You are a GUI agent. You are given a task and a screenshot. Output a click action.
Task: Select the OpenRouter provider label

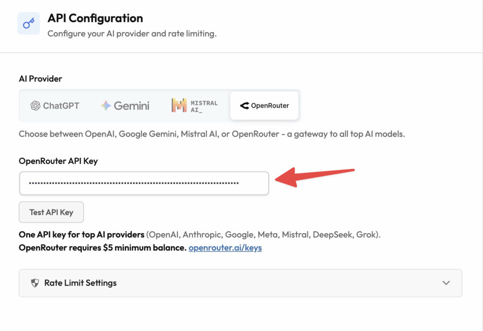coord(269,105)
